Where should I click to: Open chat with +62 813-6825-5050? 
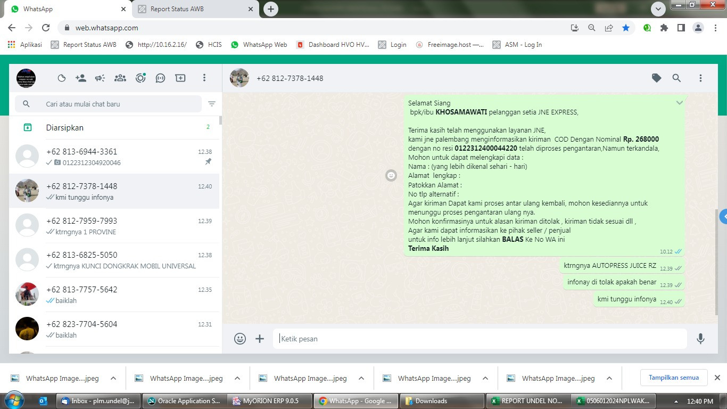(x=114, y=260)
